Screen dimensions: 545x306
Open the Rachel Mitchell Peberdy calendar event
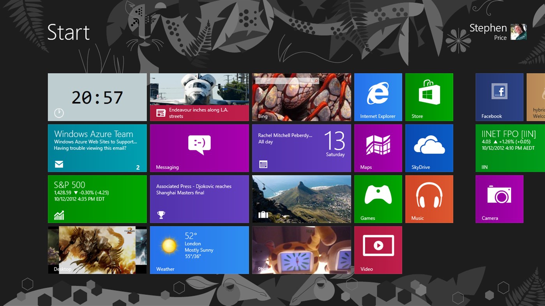[x=301, y=148]
